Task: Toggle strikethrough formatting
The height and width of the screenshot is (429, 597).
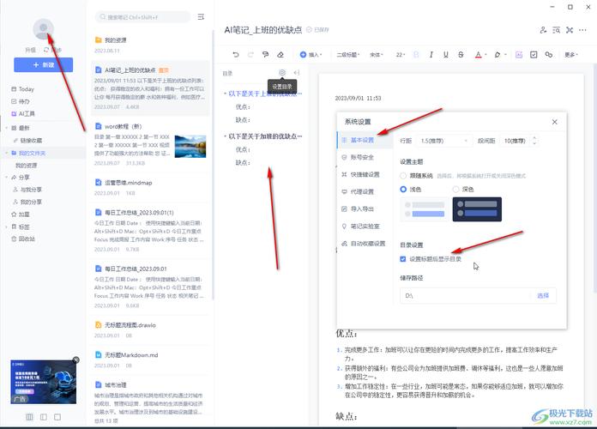Action: tap(461, 55)
